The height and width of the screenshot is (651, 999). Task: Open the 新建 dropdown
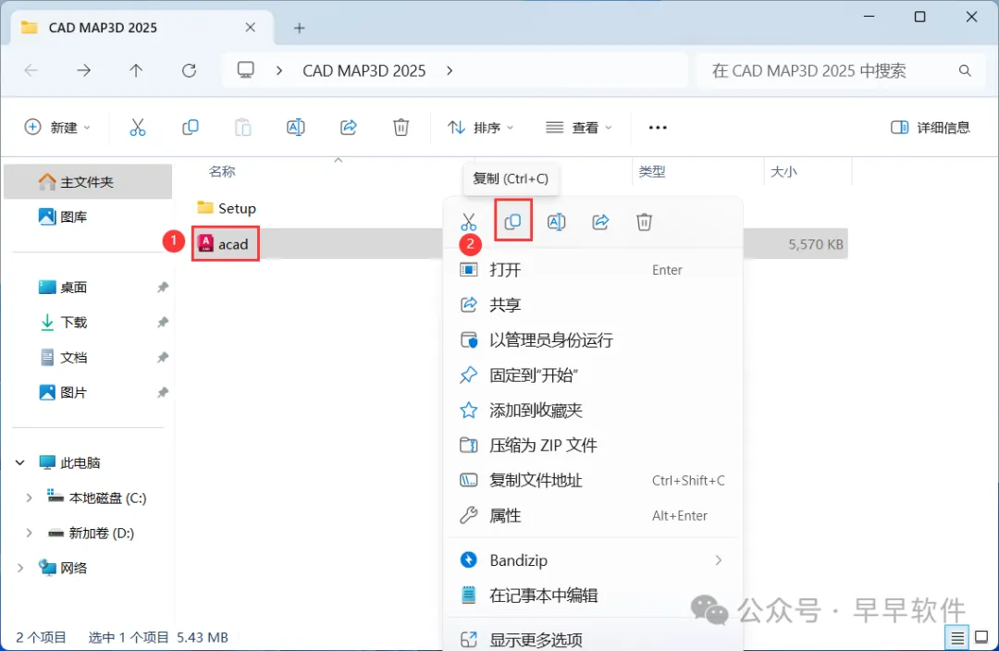57,128
